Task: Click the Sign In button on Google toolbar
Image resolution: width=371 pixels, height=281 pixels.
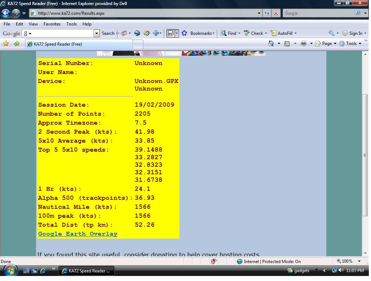Action: pos(354,33)
